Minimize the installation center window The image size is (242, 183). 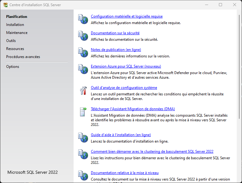click(x=207, y=5)
